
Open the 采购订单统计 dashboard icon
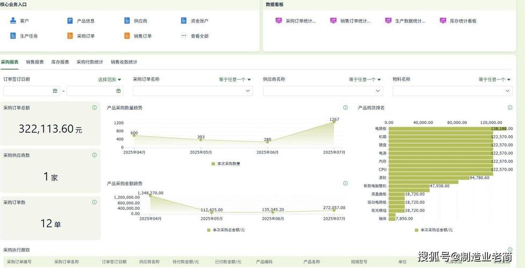coord(278,20)
